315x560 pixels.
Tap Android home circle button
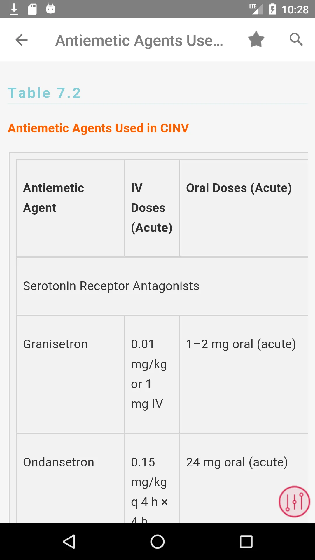point(157,542)
